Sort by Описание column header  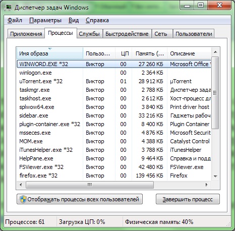pos(189,53)
